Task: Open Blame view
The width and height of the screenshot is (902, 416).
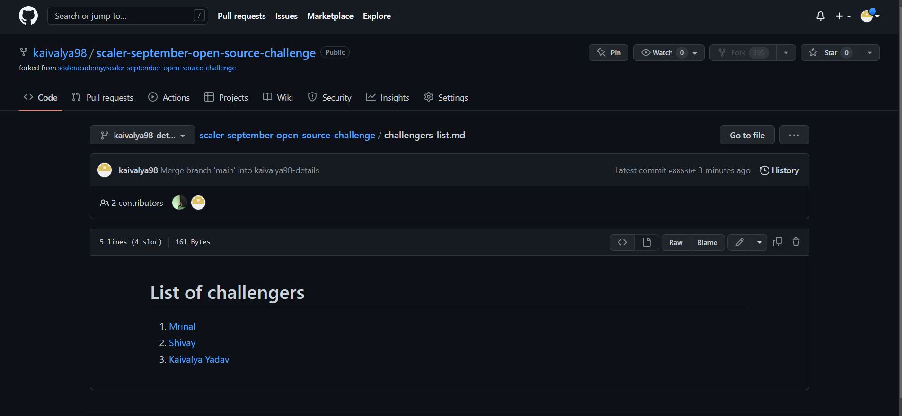Action: pos(707,242)
